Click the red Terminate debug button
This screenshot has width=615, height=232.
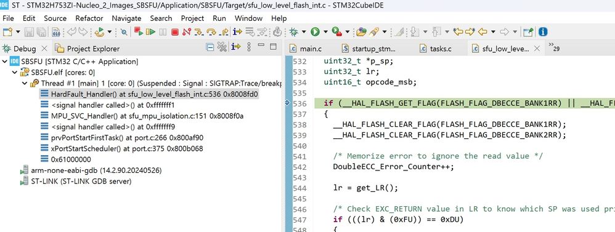click(175, 32)
